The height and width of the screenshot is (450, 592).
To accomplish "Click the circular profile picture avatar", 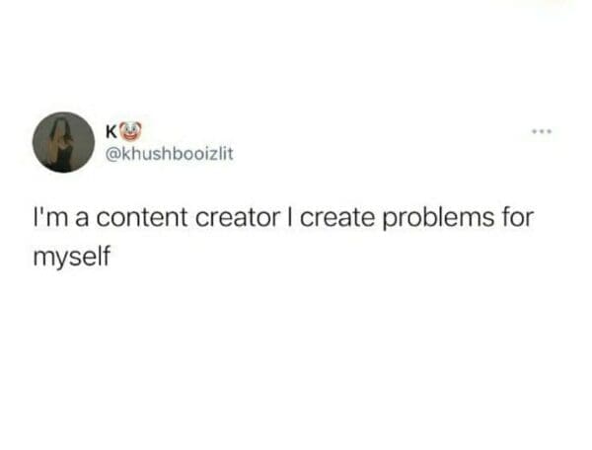I will coord(63,142).
